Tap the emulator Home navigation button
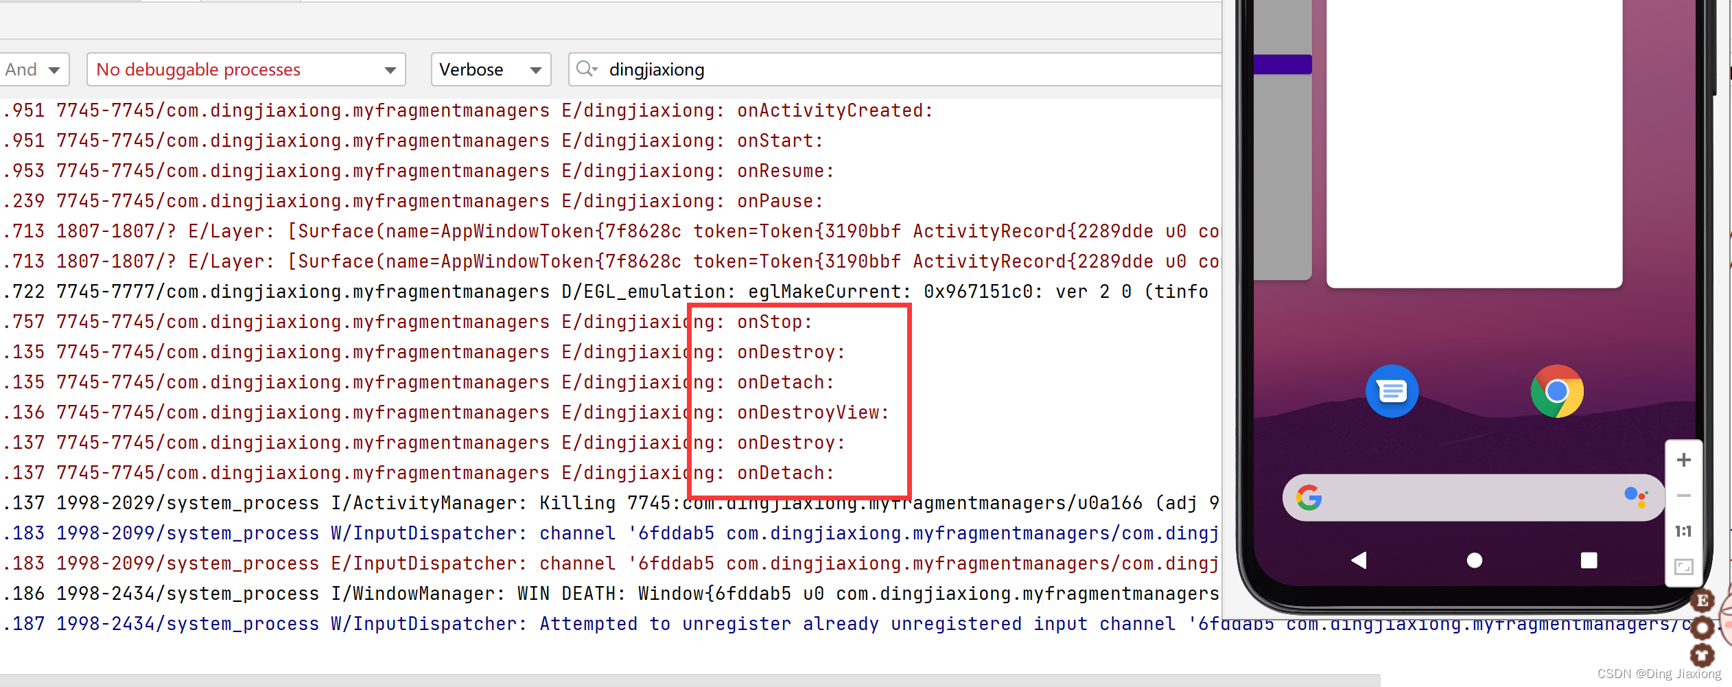This screenshot has height=687, width=1732. coord(1474,561)
